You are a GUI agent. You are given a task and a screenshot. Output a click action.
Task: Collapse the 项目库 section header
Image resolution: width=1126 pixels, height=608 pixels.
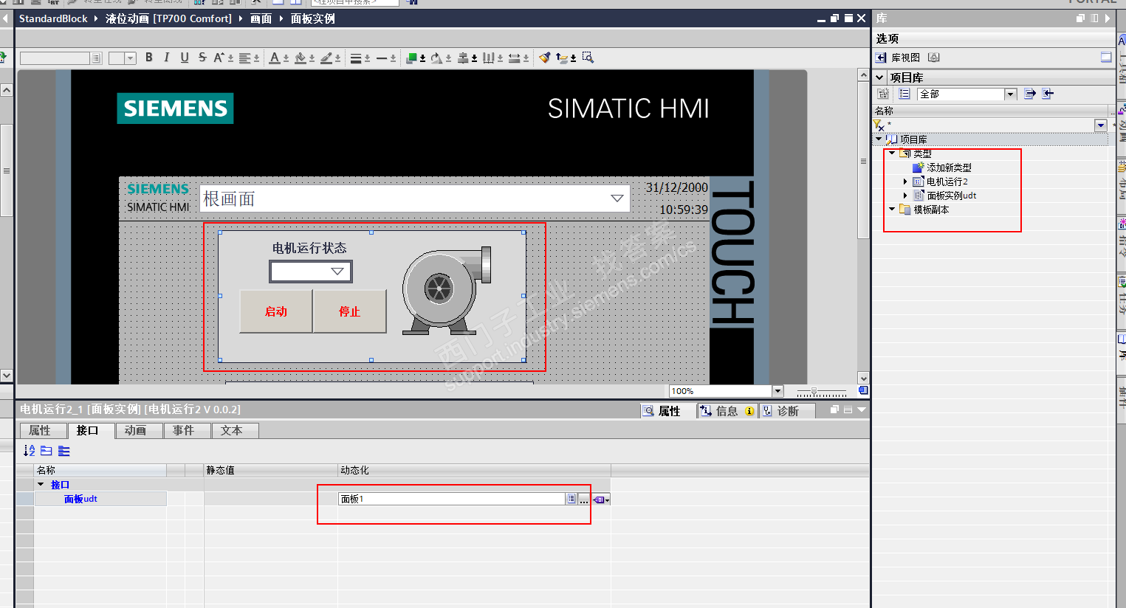[x=879, y=77]
